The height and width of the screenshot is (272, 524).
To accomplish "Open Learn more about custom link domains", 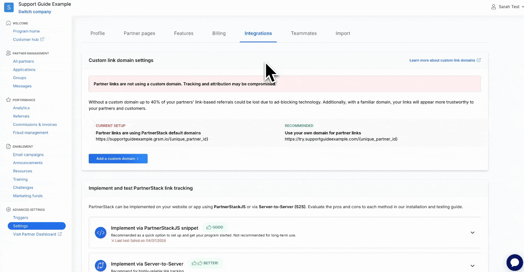I will point(442,60).
